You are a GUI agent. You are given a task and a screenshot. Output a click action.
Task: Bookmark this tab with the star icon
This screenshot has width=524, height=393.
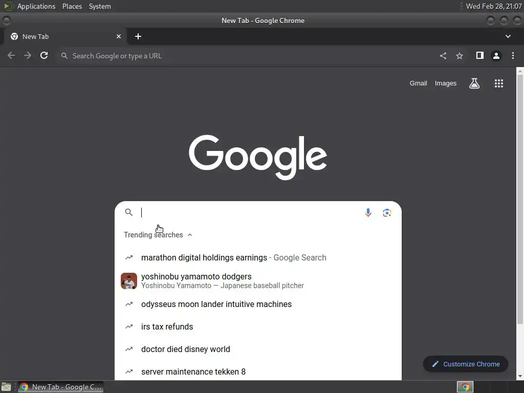(x=460, y=56)
